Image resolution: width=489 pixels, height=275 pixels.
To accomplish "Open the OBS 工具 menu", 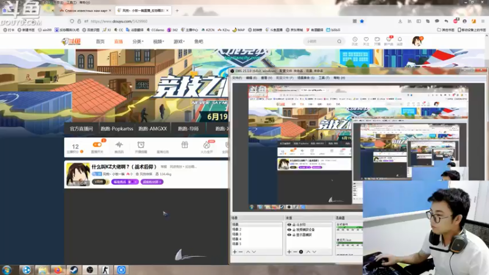I will point(324,78).
